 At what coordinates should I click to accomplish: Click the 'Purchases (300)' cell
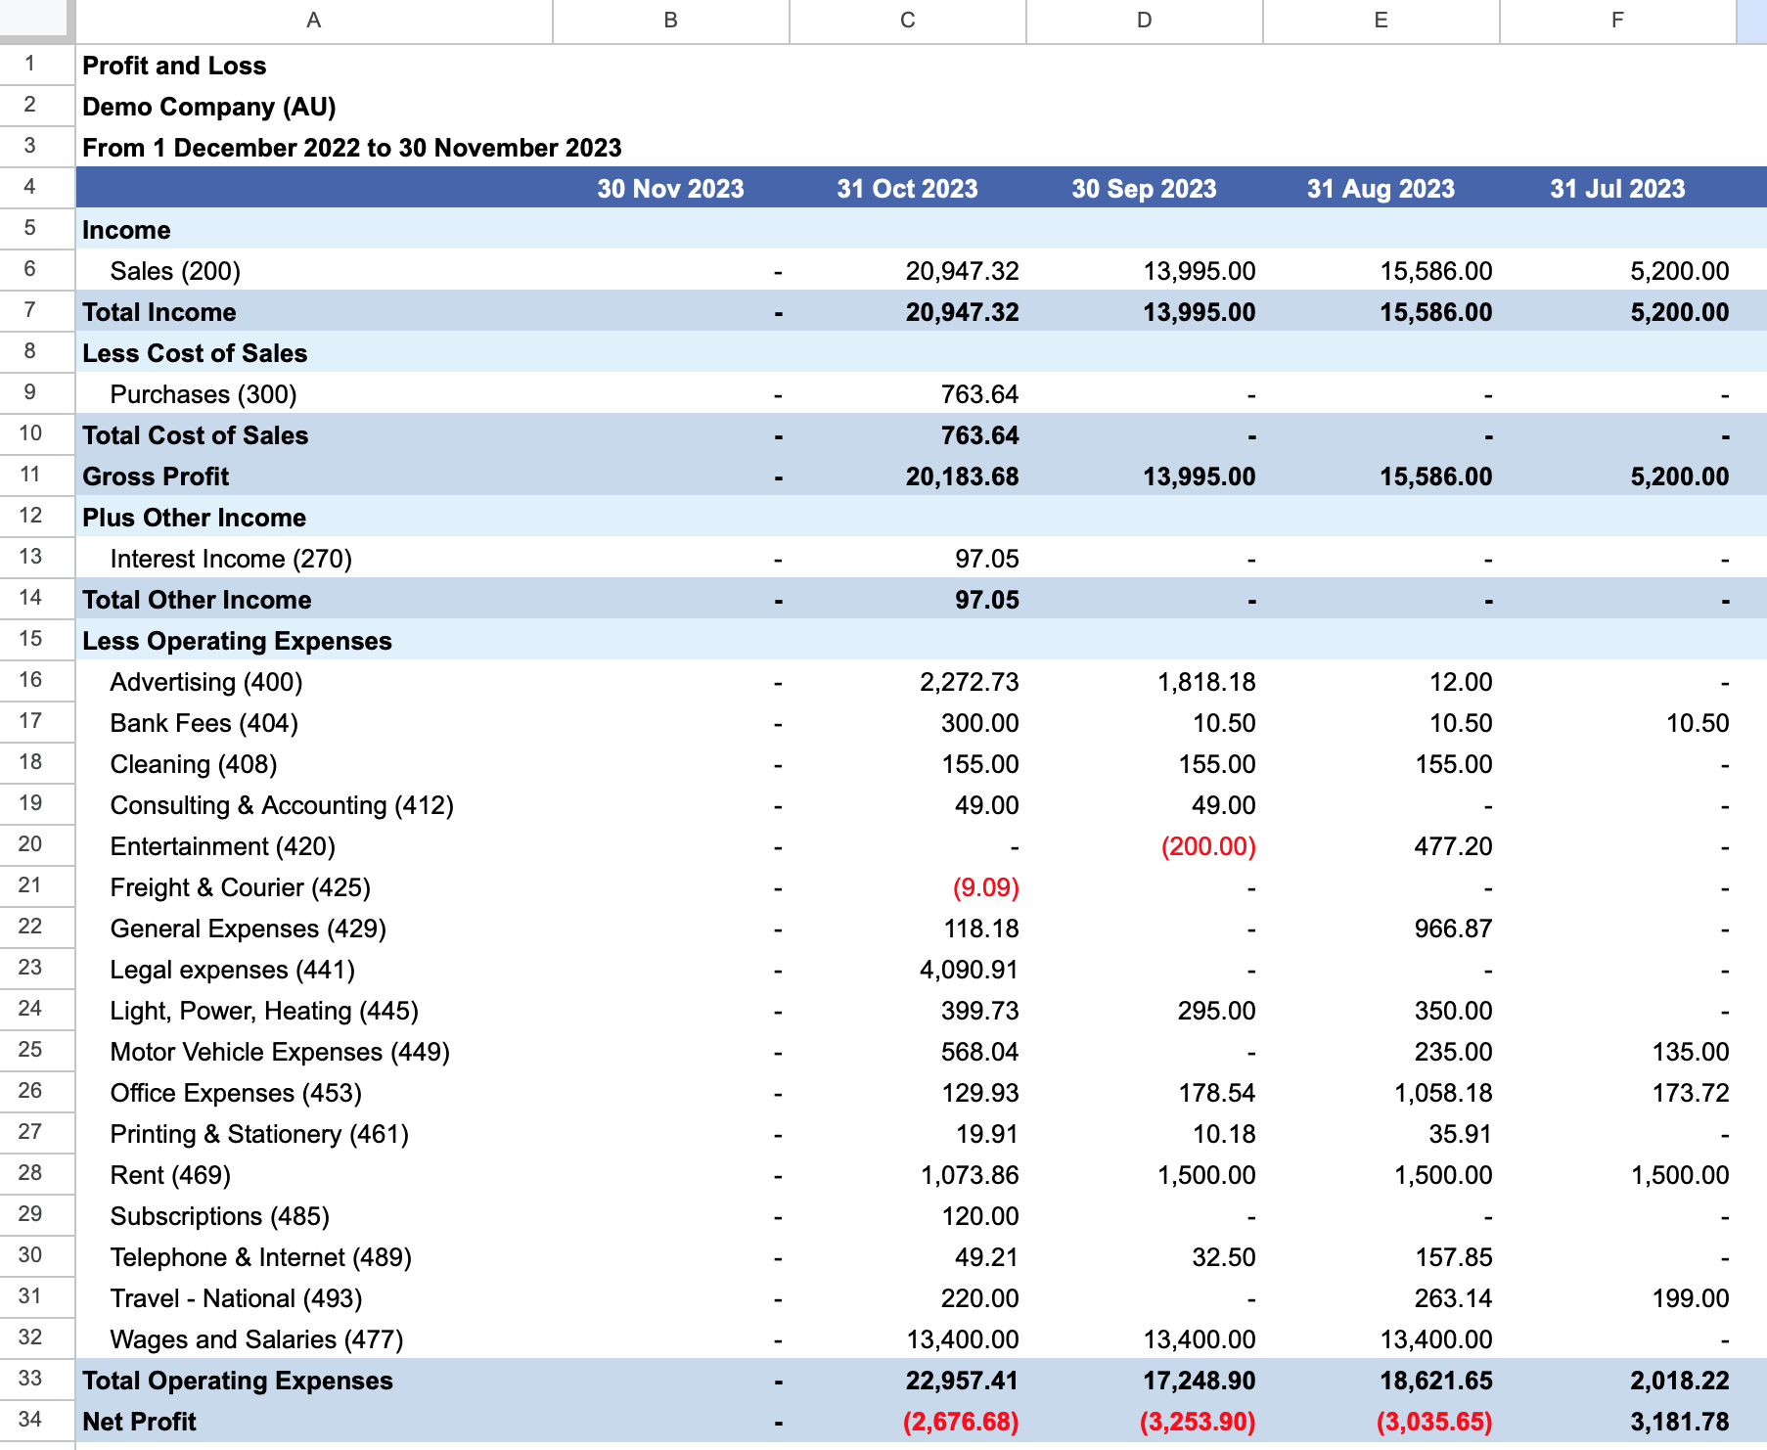point(314,394)
